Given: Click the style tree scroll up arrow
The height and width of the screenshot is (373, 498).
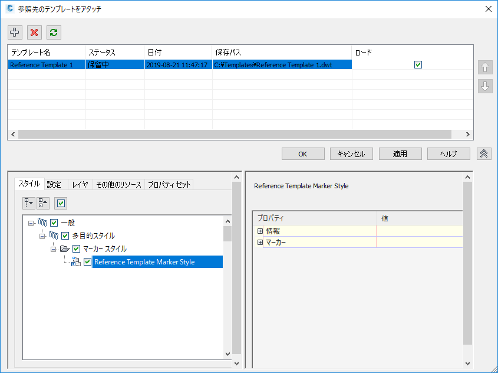Looking at the screenshot, I should pos(227,221).
